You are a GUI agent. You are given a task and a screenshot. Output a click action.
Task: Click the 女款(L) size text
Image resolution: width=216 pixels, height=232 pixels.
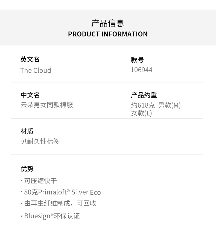(141, 113)
